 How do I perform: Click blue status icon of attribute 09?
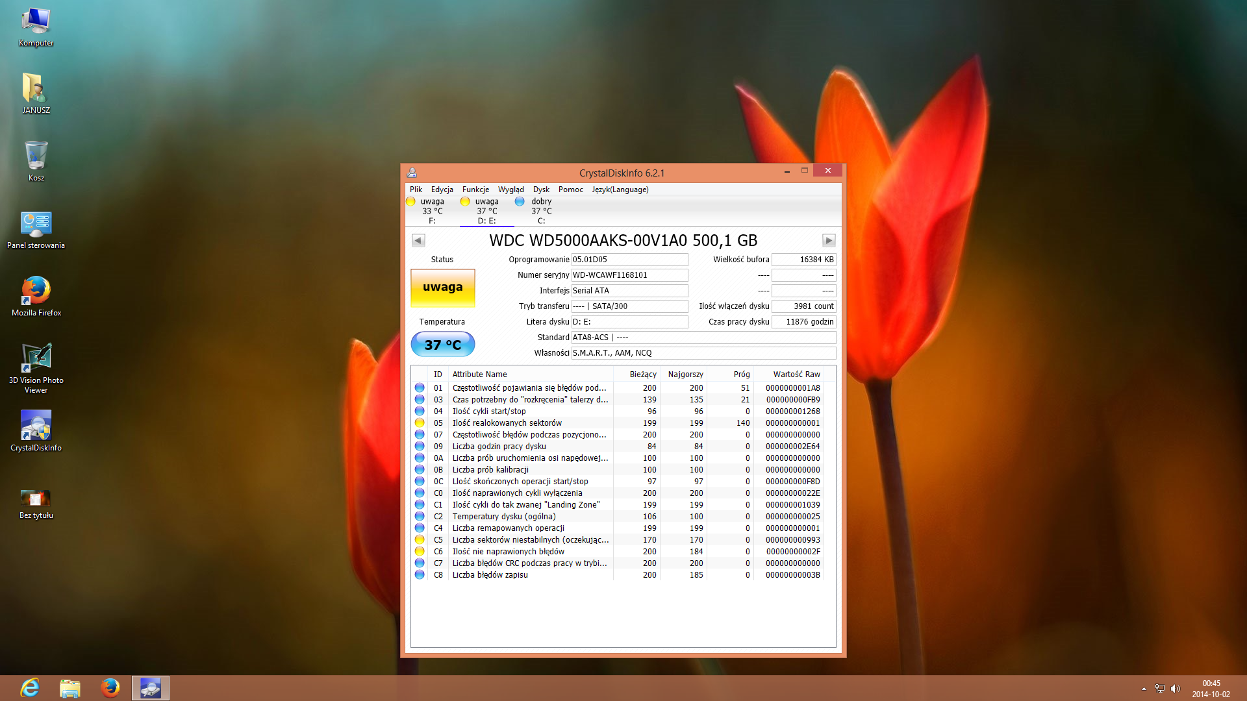click(420, 447)
